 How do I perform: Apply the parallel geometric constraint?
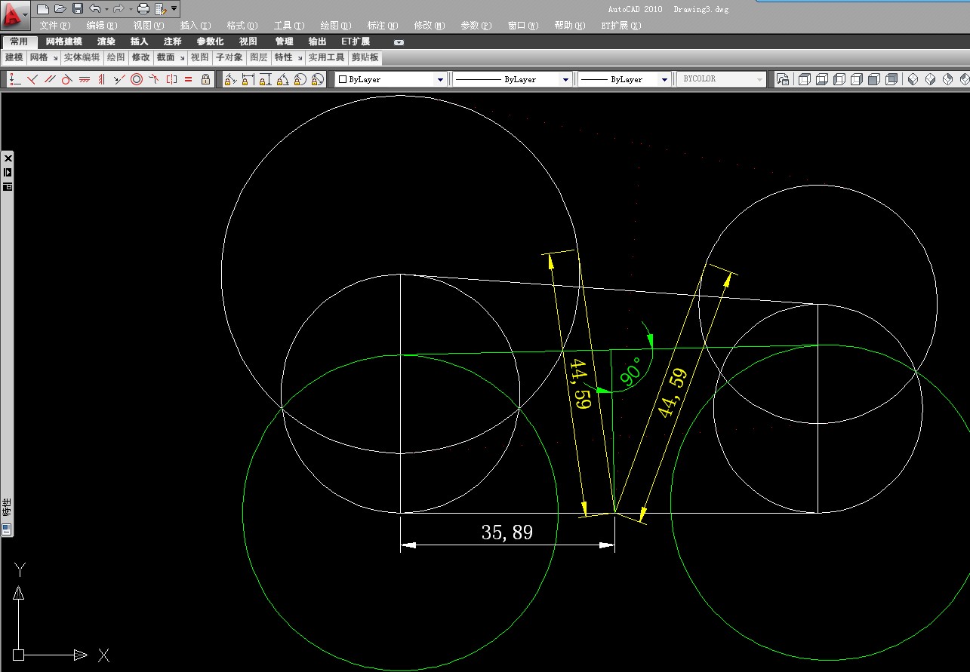(x=50, y=79)
